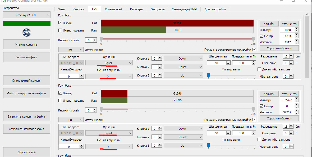Open first axis Функция Equal dropdown
The height and width of the screenshot is (157, 312).
tap(109, 63)
